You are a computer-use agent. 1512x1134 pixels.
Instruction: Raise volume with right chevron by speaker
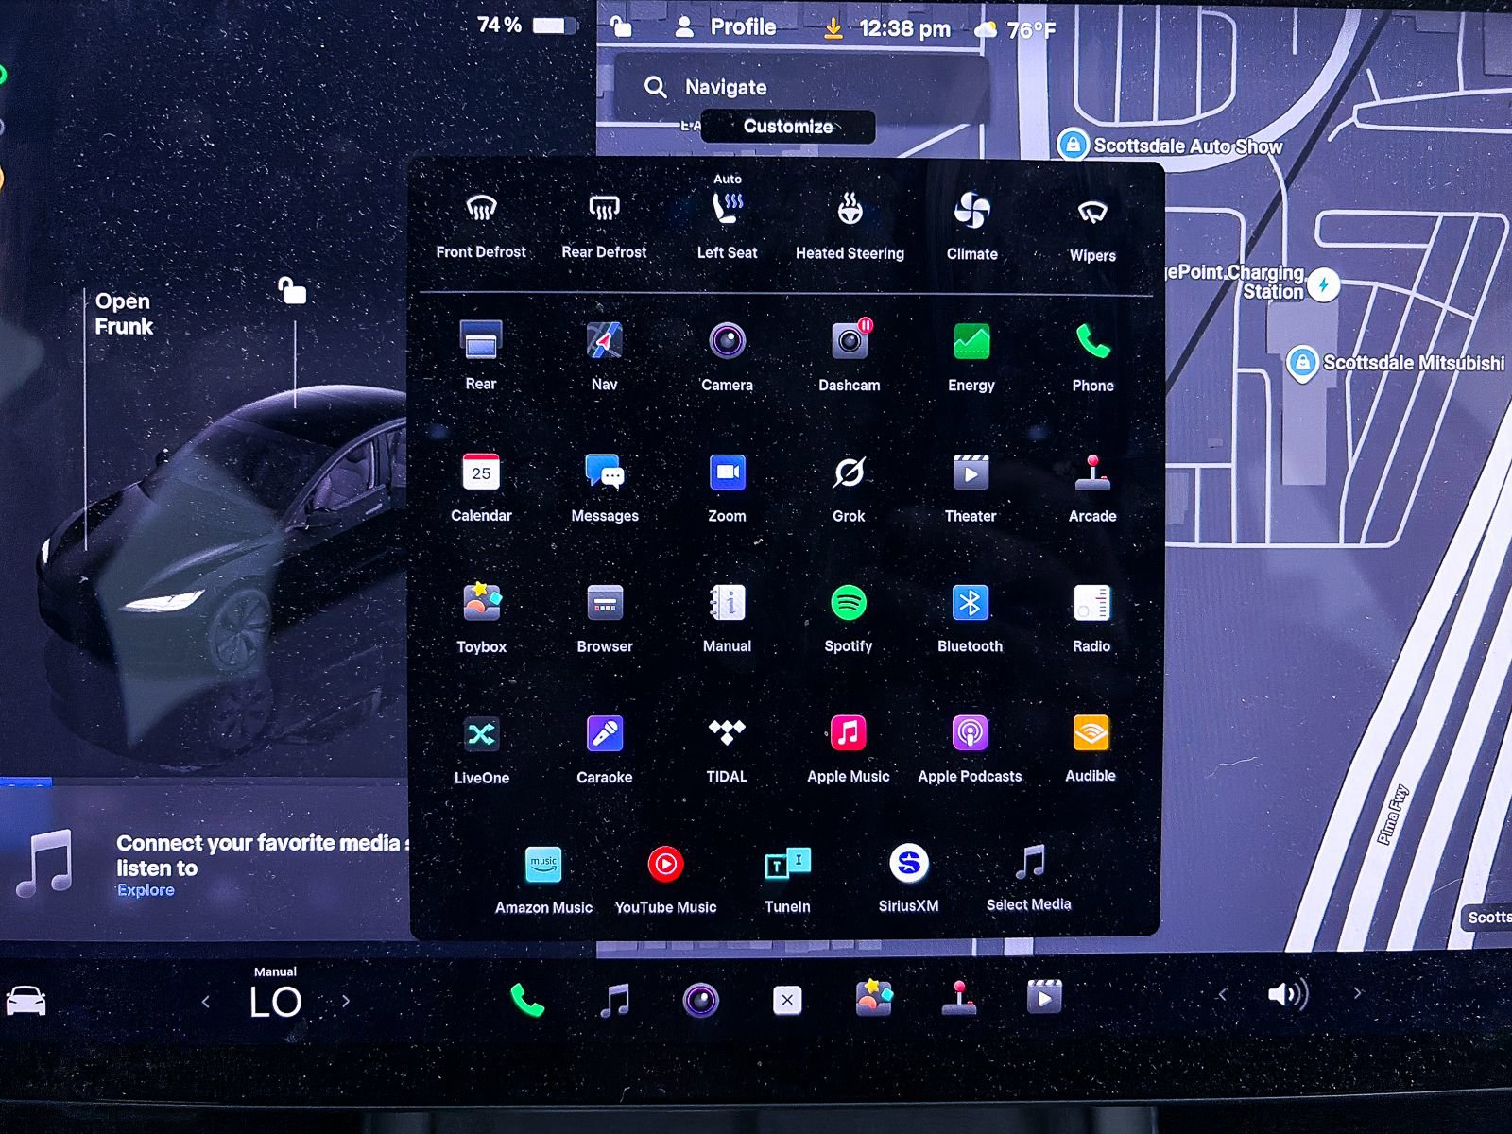point(1357,993)
